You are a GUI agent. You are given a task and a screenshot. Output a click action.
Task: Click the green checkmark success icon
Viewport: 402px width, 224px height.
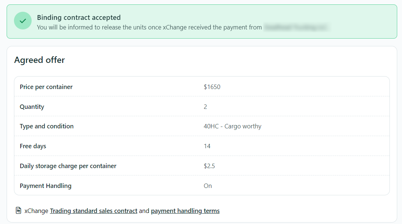[23, 21]
